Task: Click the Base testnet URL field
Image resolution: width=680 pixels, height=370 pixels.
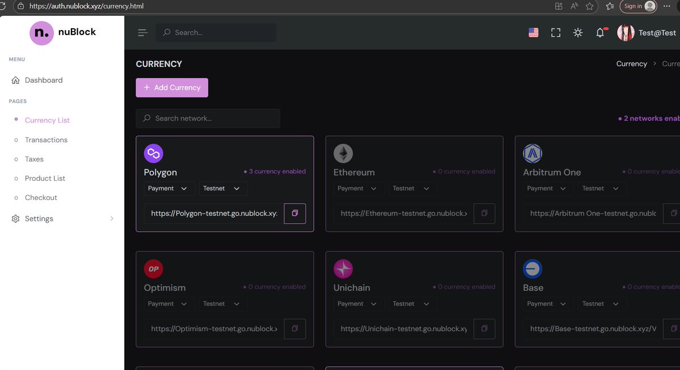Action: coord(593,329)
